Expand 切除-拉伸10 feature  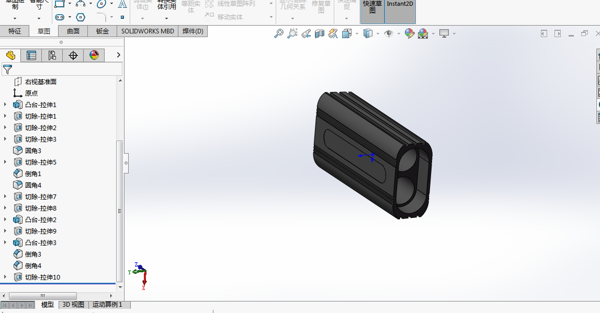pyautogui.click(x=5, y=277)
